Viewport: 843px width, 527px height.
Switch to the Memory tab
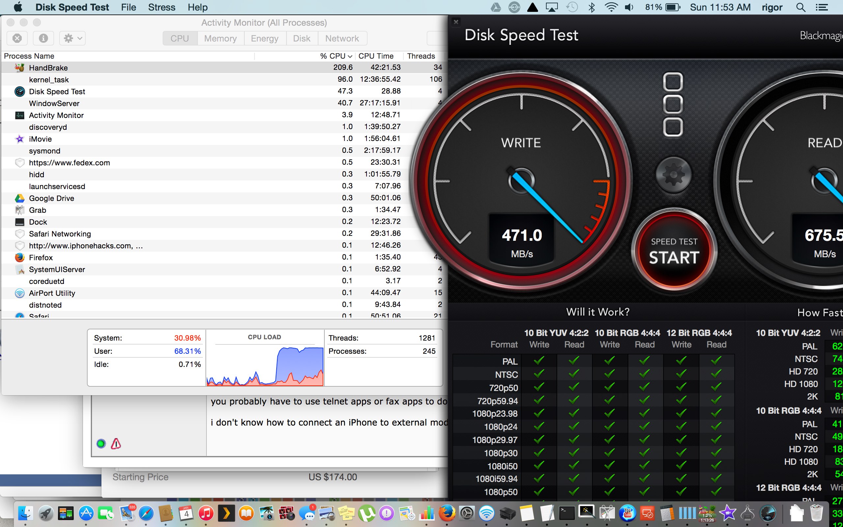coord(220,38)
